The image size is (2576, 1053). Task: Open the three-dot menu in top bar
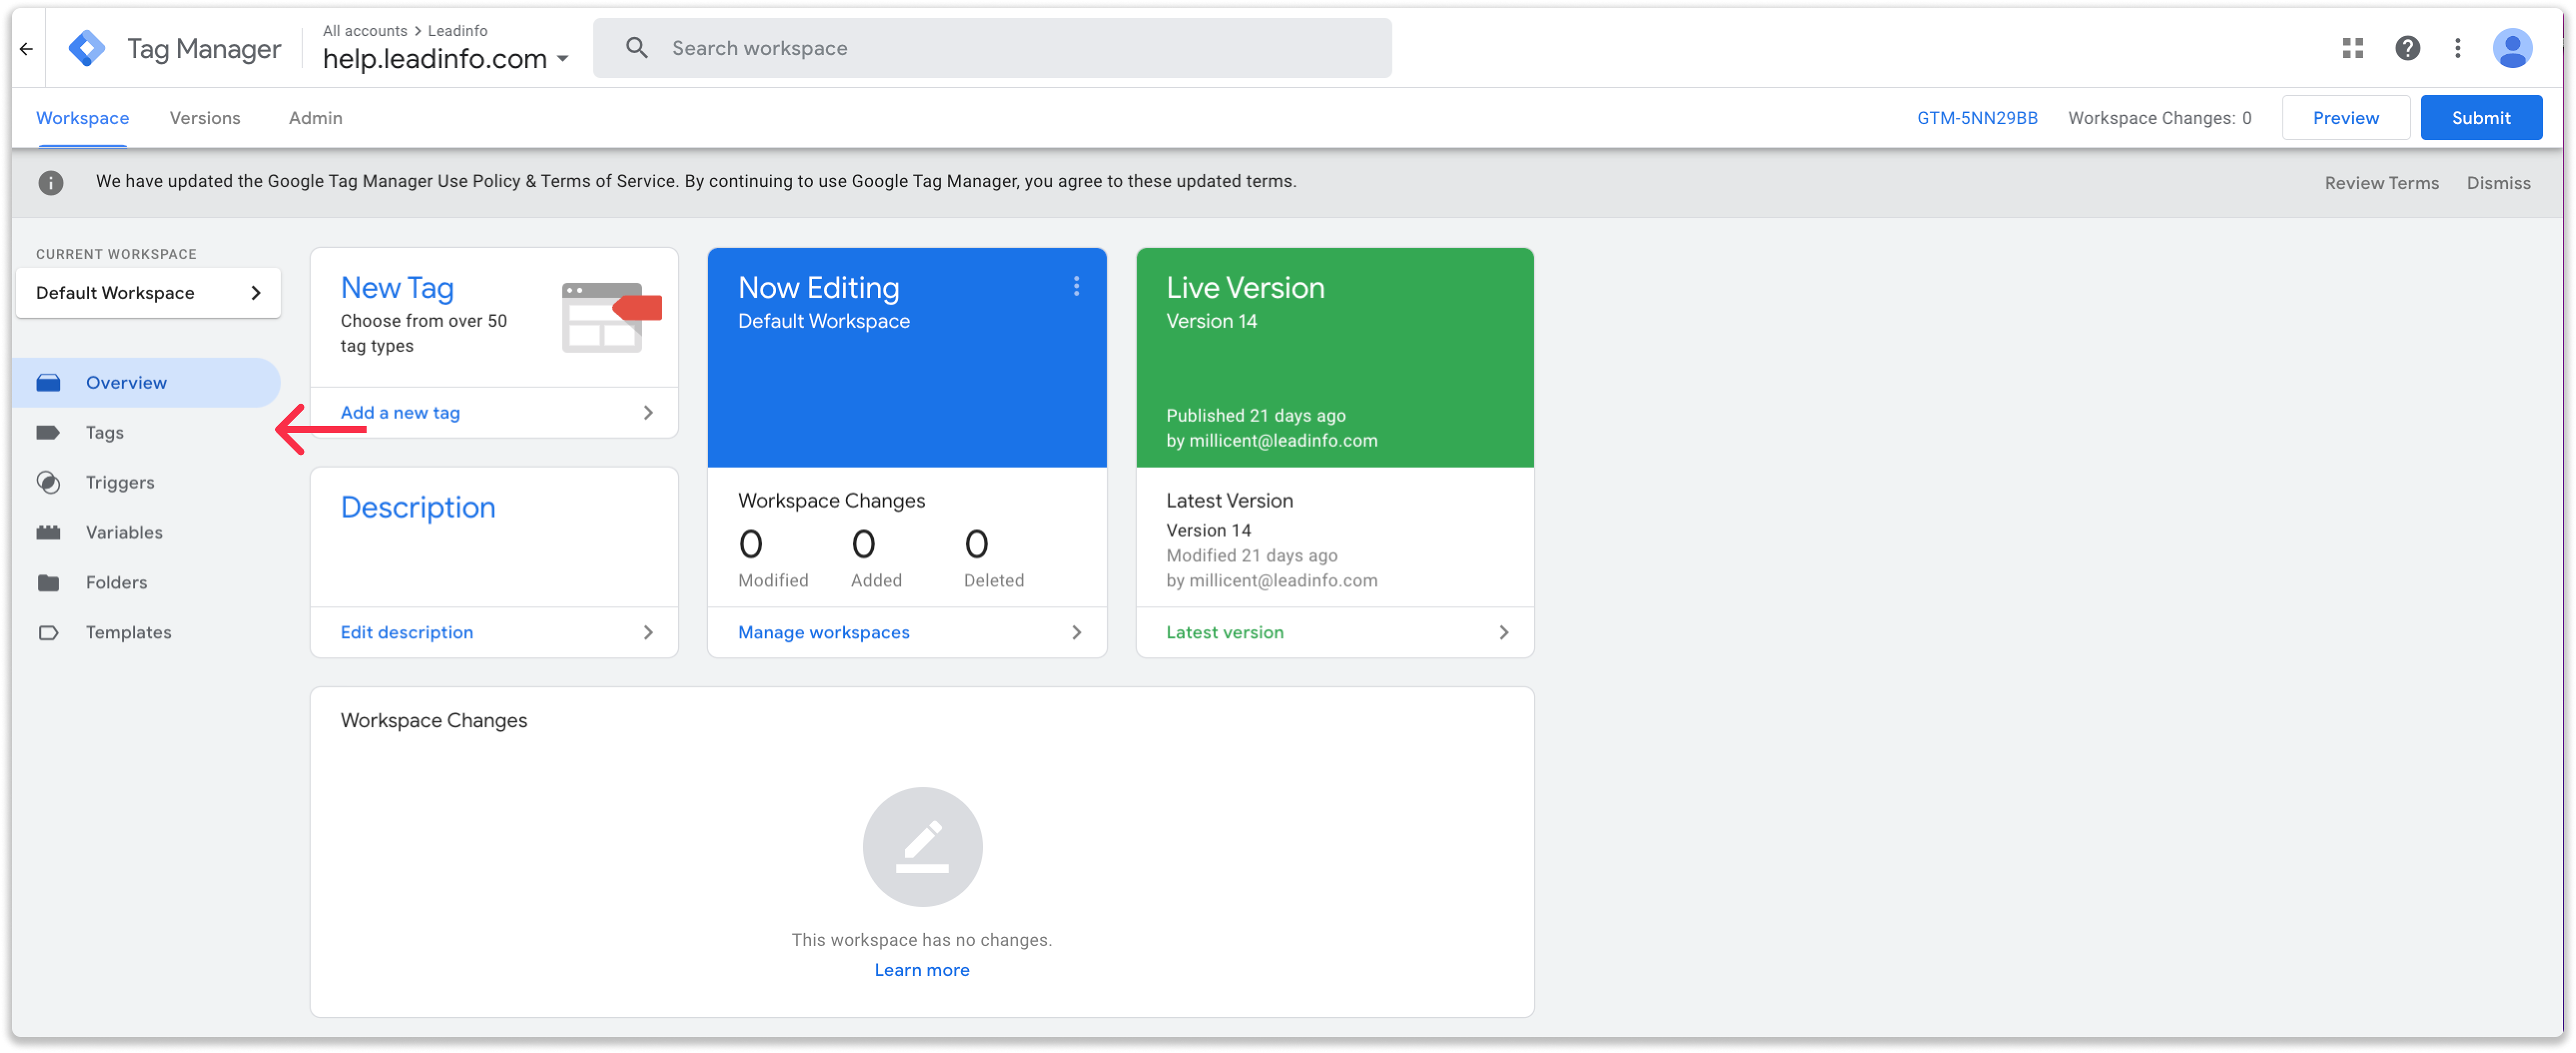pyautogui.click(x=2457, y=48)
